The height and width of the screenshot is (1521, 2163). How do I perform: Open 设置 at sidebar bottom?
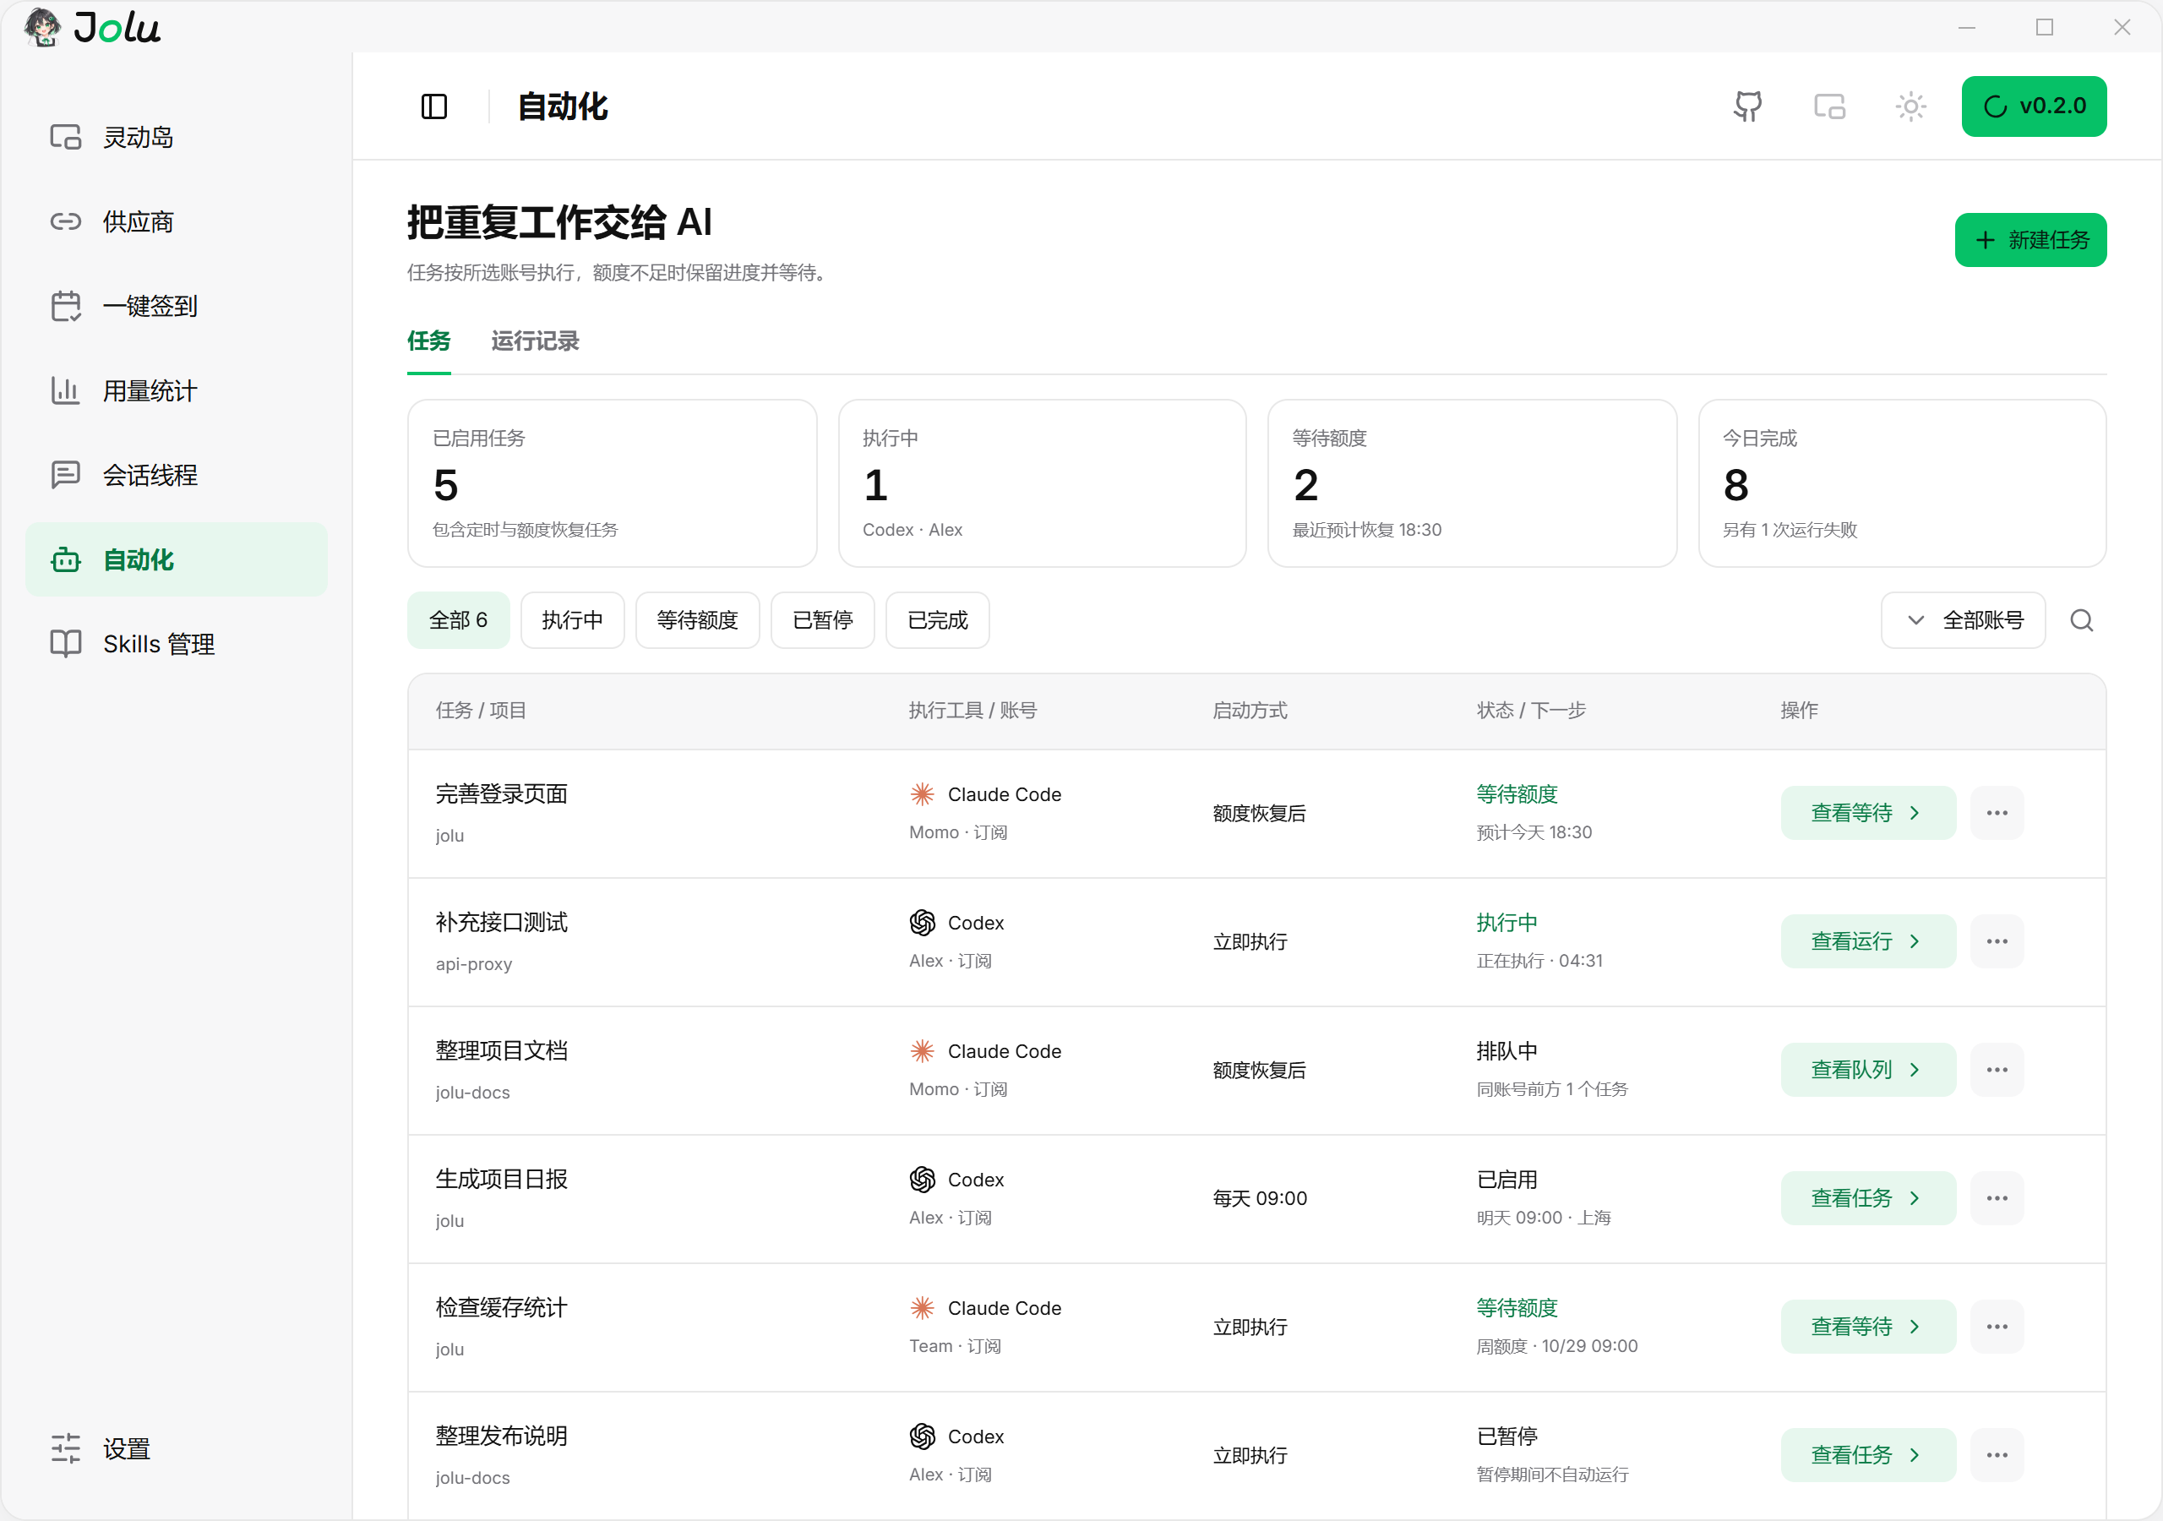[x=177, y=1448]
